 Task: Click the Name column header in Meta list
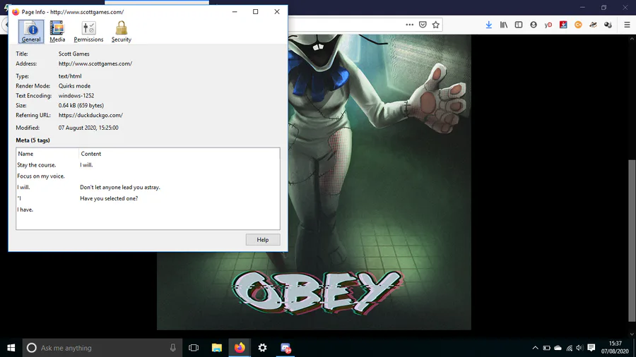click(x=47, y=154)
